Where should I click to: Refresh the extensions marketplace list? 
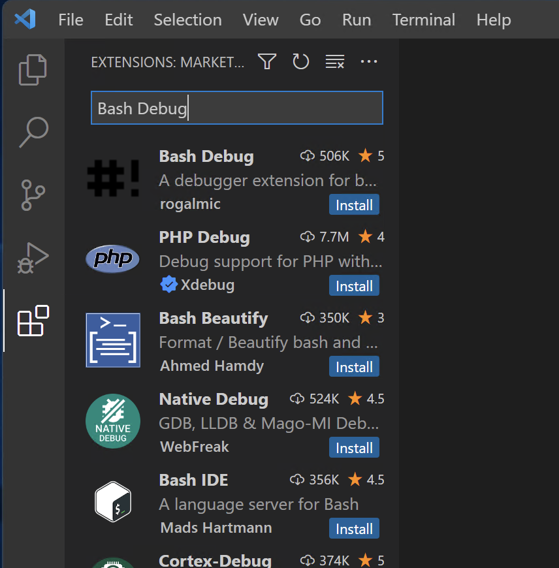click(x=301, y=61)
